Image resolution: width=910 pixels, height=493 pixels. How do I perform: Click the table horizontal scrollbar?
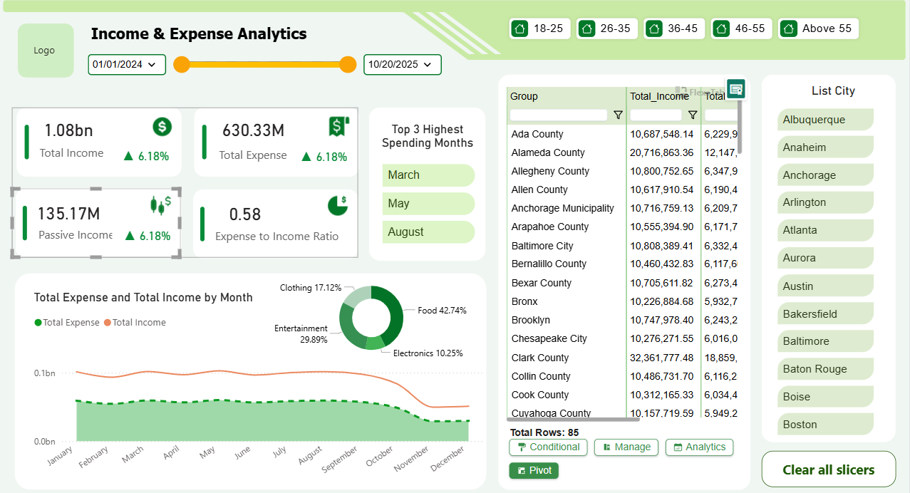pyautogui.click(x=574, y=420)
